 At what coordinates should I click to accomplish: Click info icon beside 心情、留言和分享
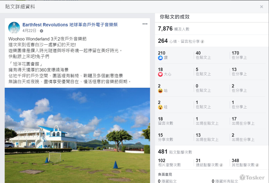coord(203,41)
